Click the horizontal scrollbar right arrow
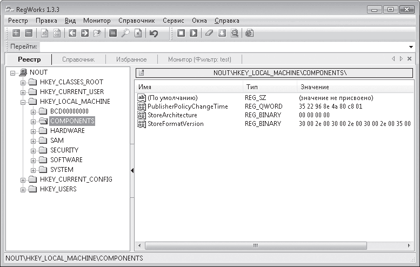This screenshot has height=267, width=420. 409,245
